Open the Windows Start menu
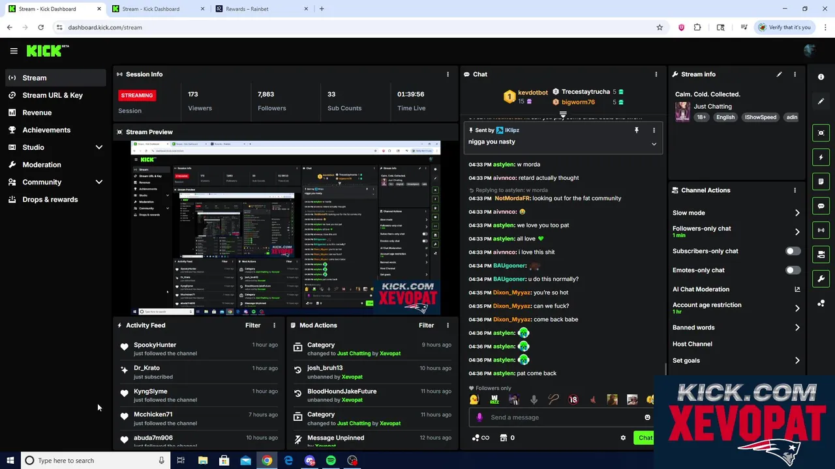Image resolution: width=835 pixels, height=469 pixels. [10, 461]
